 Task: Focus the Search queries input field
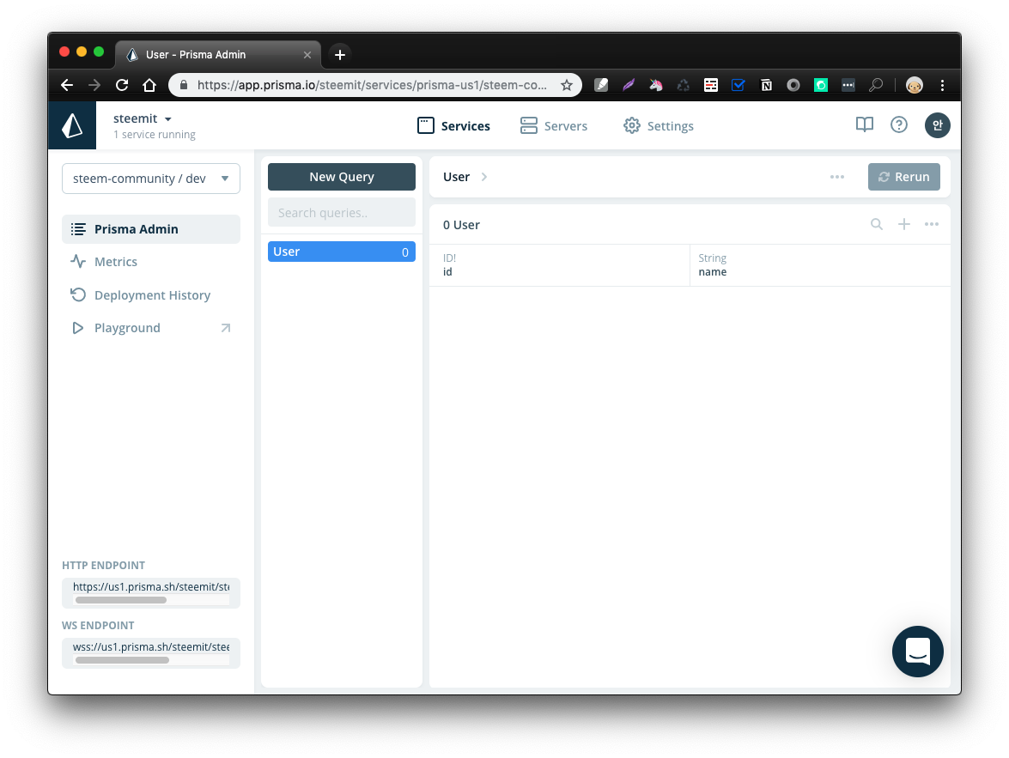pyautogui.click(x=342, y=213)
